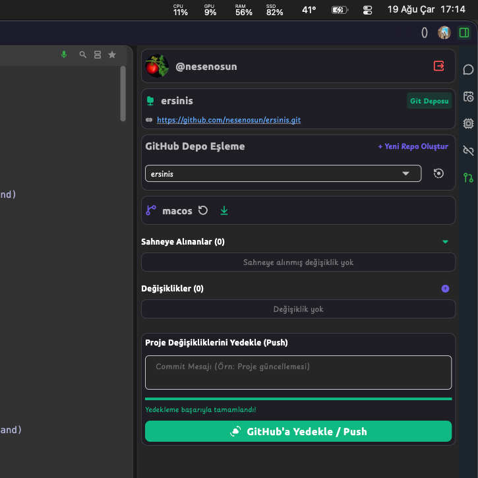The width and height of the screenshot is (478, 478).
Task: Click the star favorite icon
Action: [112, 55]
